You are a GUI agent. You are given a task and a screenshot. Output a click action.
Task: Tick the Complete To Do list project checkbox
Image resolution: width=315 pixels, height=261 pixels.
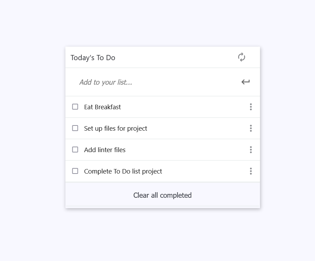75,171
